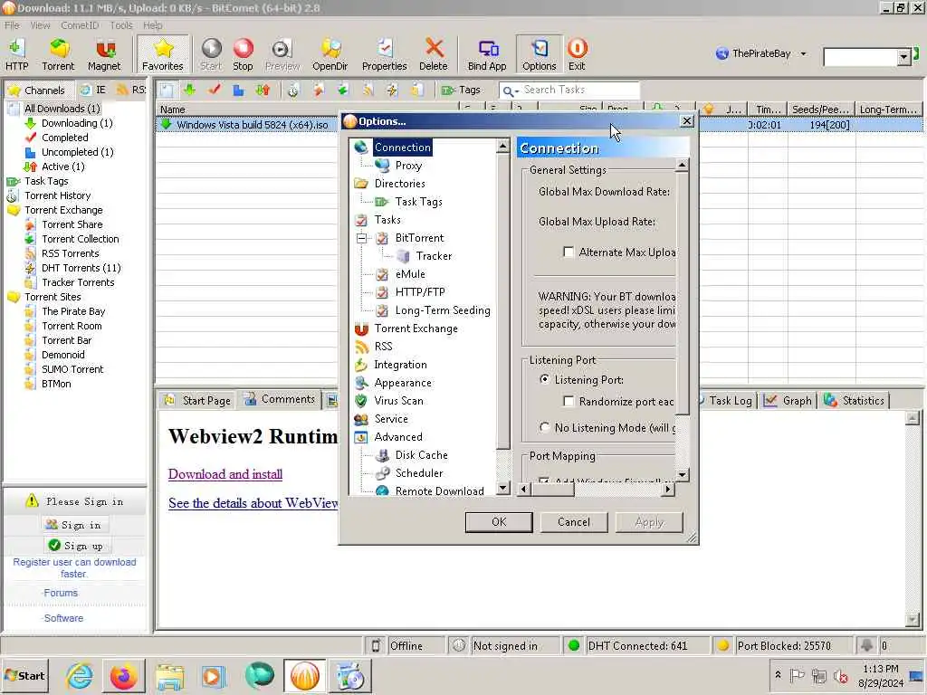Select DHT Torrents (11) in sidebar
The image size is (927, 695).
point(81,268)
